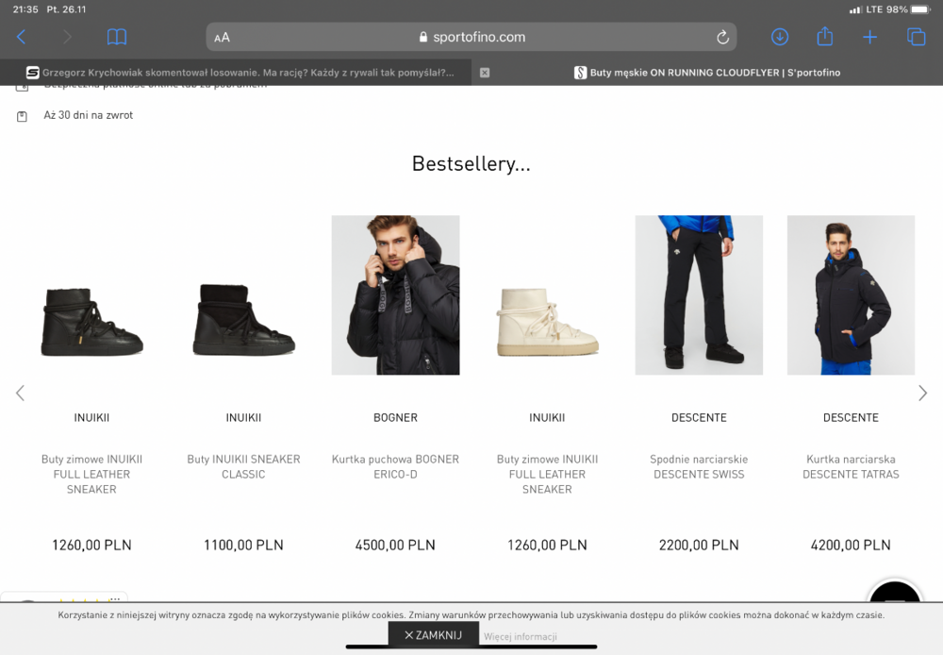Tap the share icon in toolbar
Viewport: 943px width, 655px height.
pyautogui.click(x=825, y=36)
